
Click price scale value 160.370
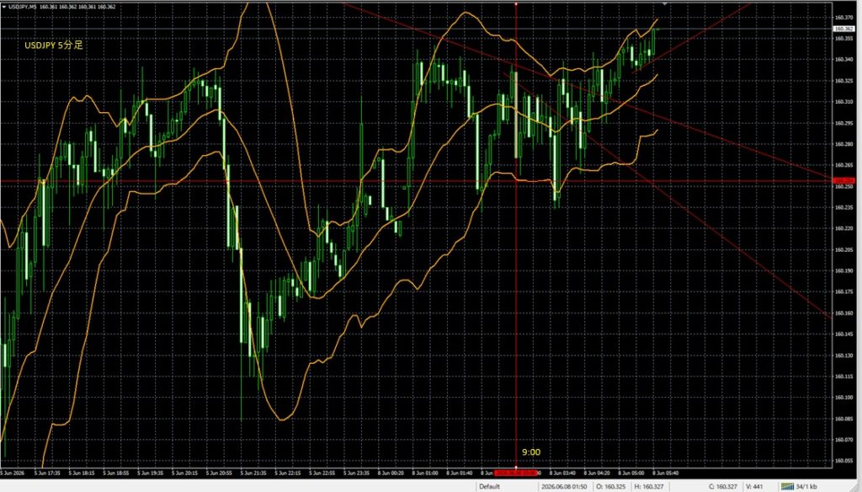843,18
